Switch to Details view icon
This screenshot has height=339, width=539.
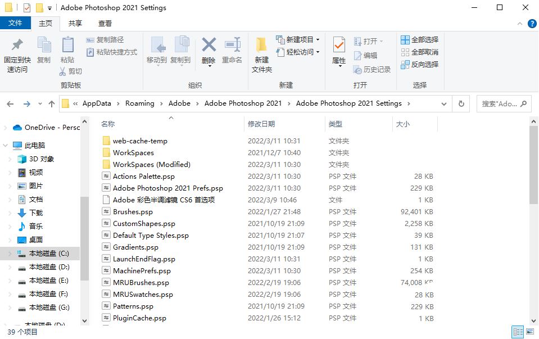pos(518,332)
